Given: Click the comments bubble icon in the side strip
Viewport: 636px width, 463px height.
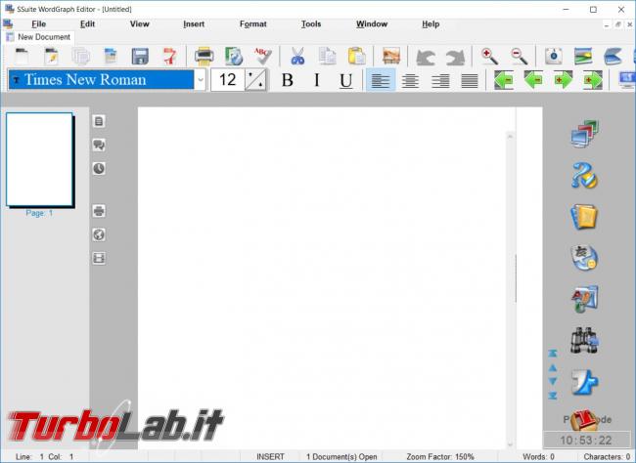Looking at the screenshot, I should click(99, 145).
